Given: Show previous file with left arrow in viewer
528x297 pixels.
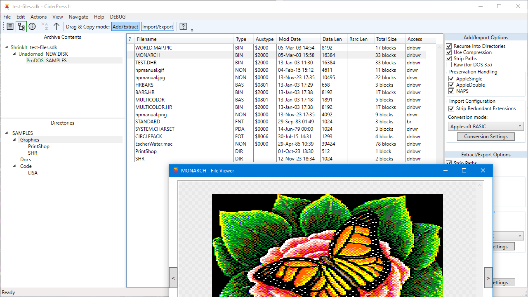Looking at the screenshot, I should [173, 278].
